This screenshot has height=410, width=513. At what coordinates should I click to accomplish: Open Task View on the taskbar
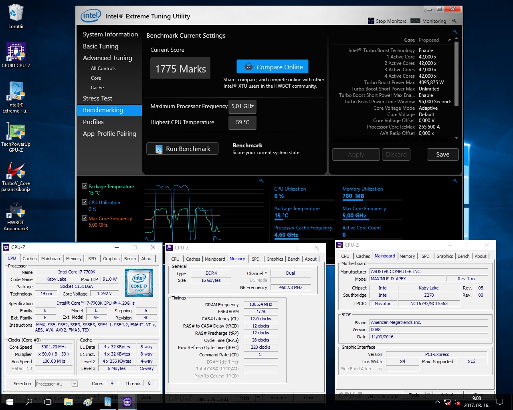pyautogui.click(x=48, y=402)
